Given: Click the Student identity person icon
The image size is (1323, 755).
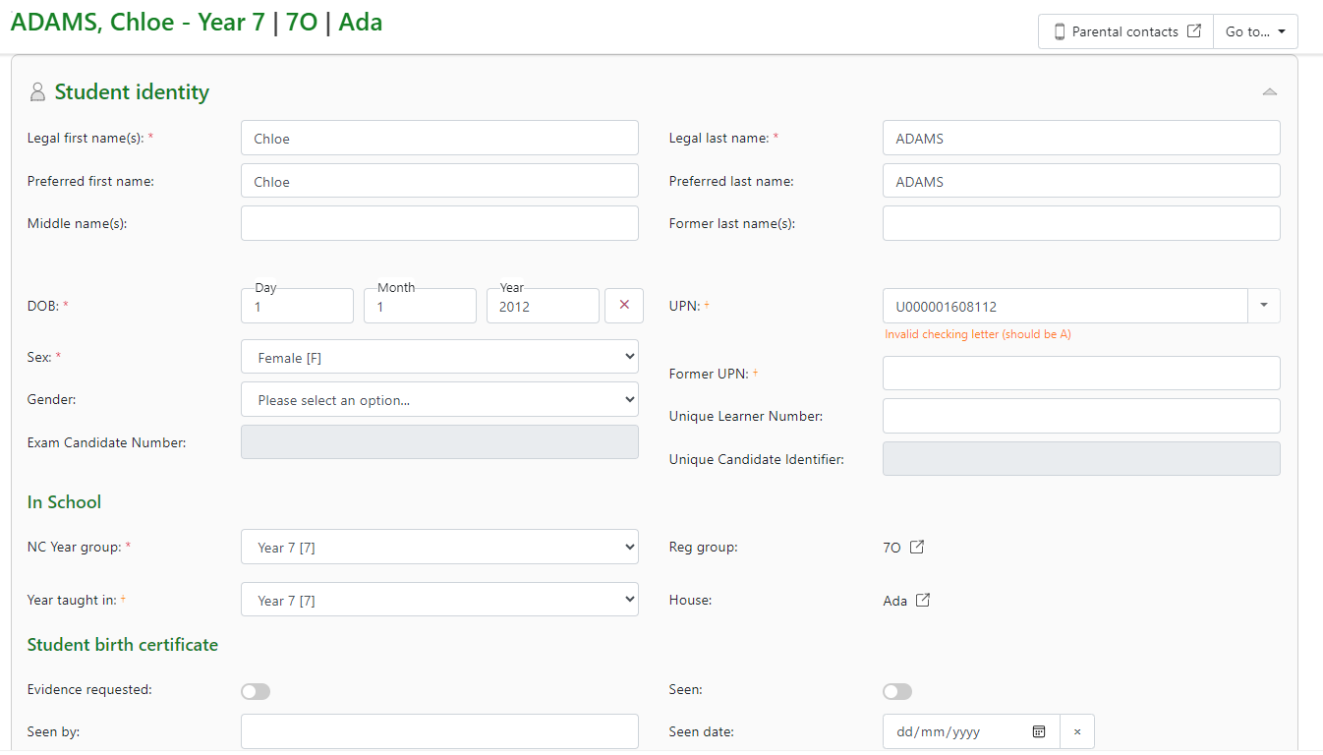Looking at the screenshot, I should point(37,92).
